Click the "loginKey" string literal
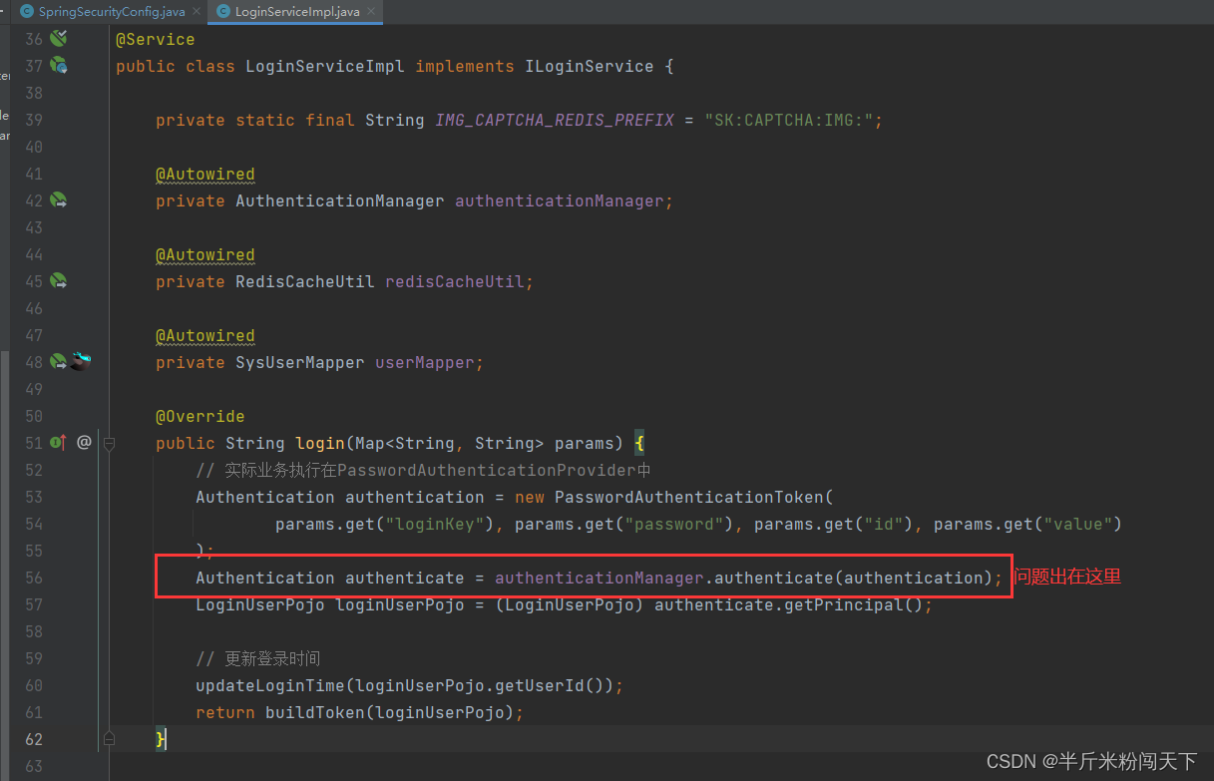This screenshot has height=781, width=1214. [x=435, y=524]
